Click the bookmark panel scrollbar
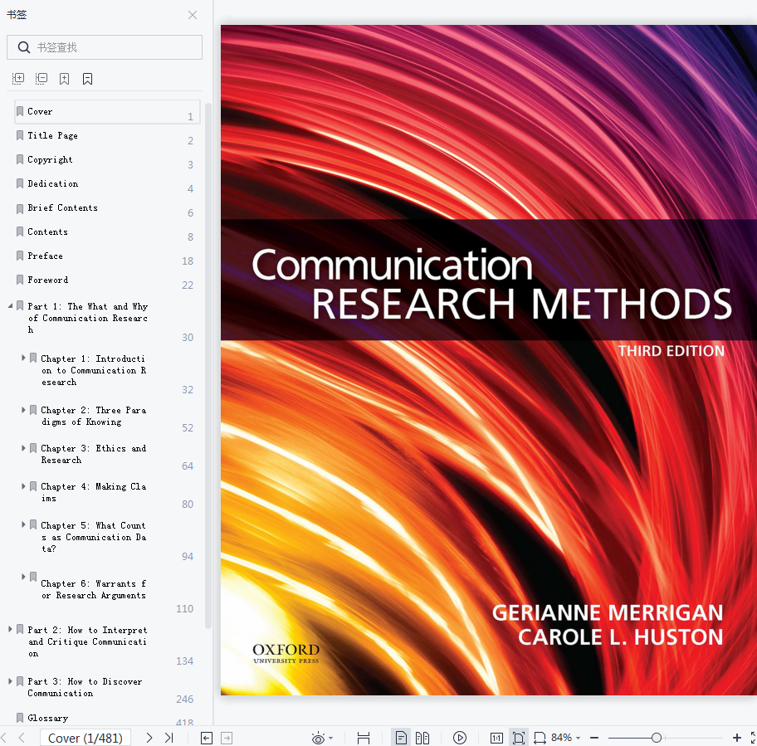The height and width of the screenshot is (746, 757). (x=208, y=366)
